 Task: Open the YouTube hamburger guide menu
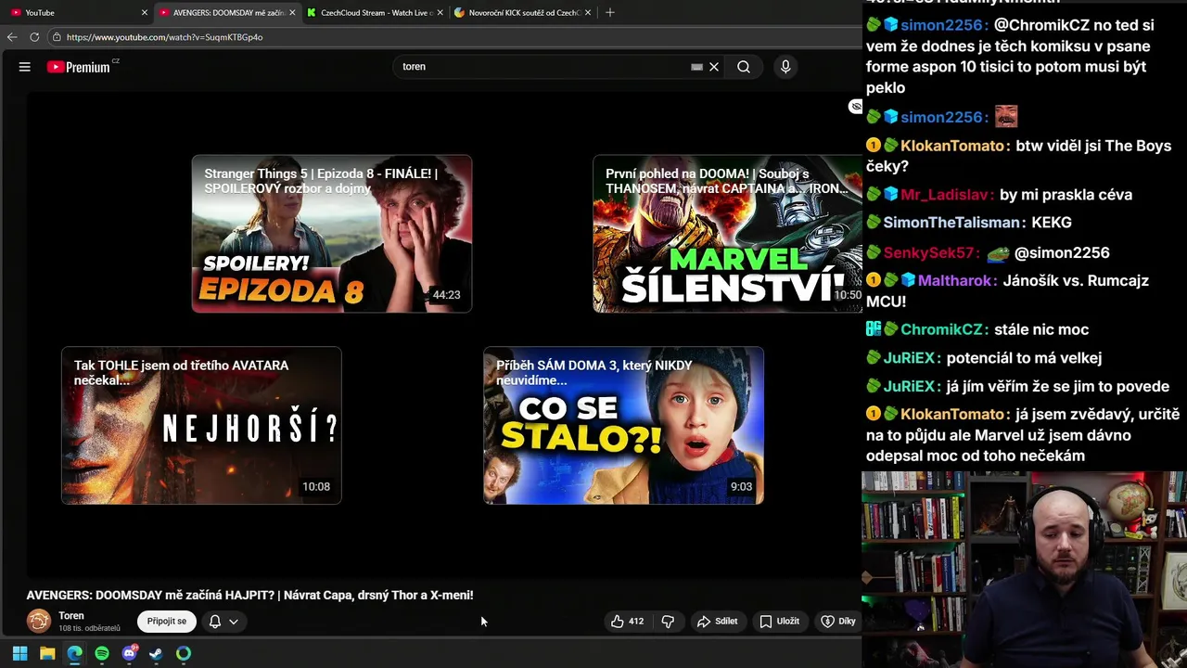pyautogui.click(x=25, y=67)
